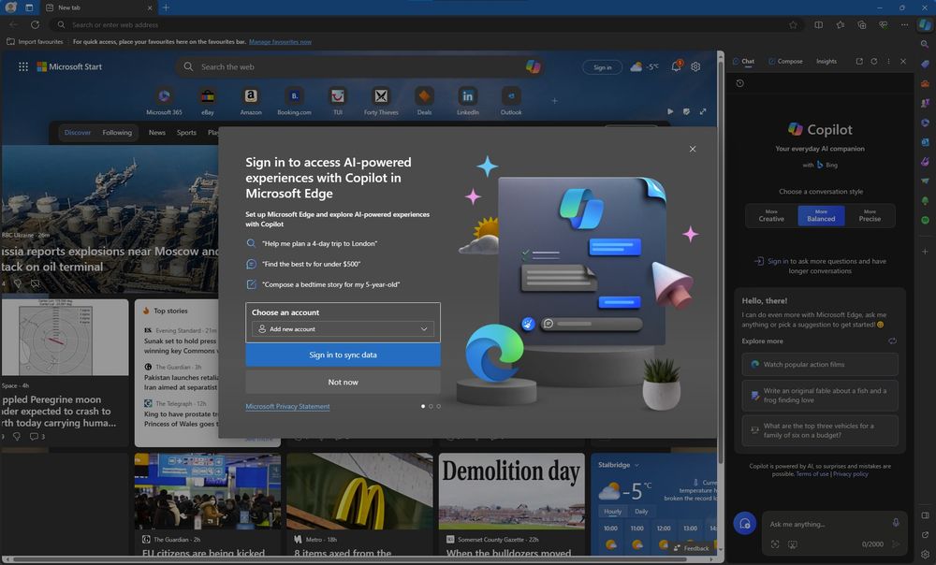Switch to the Chat tab in Copilot
Screen dimensions: 936x565
click(x=744, y=62)
